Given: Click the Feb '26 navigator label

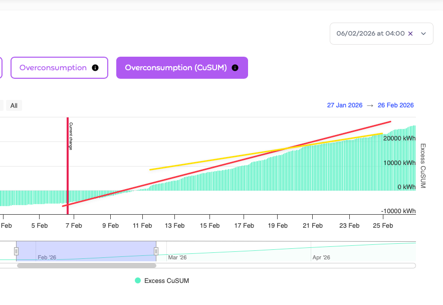Looking at the screenshot, I should pyautogui.click(x=47, y=257).
